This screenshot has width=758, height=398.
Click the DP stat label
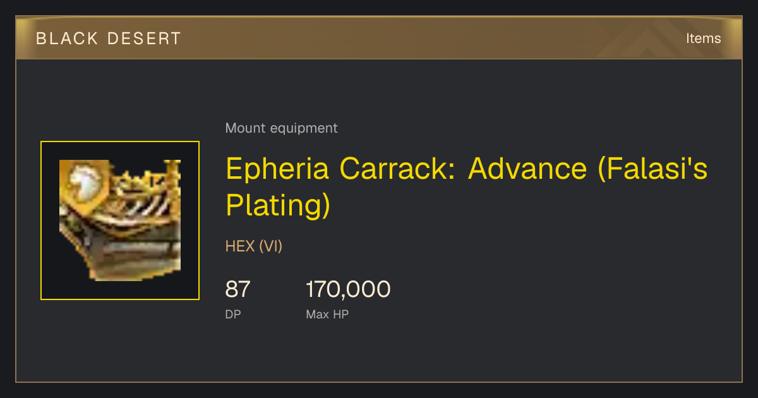pos(233,314)
